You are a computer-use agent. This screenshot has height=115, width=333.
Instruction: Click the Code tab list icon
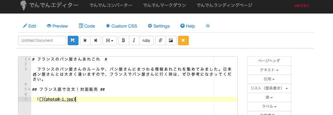81,26
